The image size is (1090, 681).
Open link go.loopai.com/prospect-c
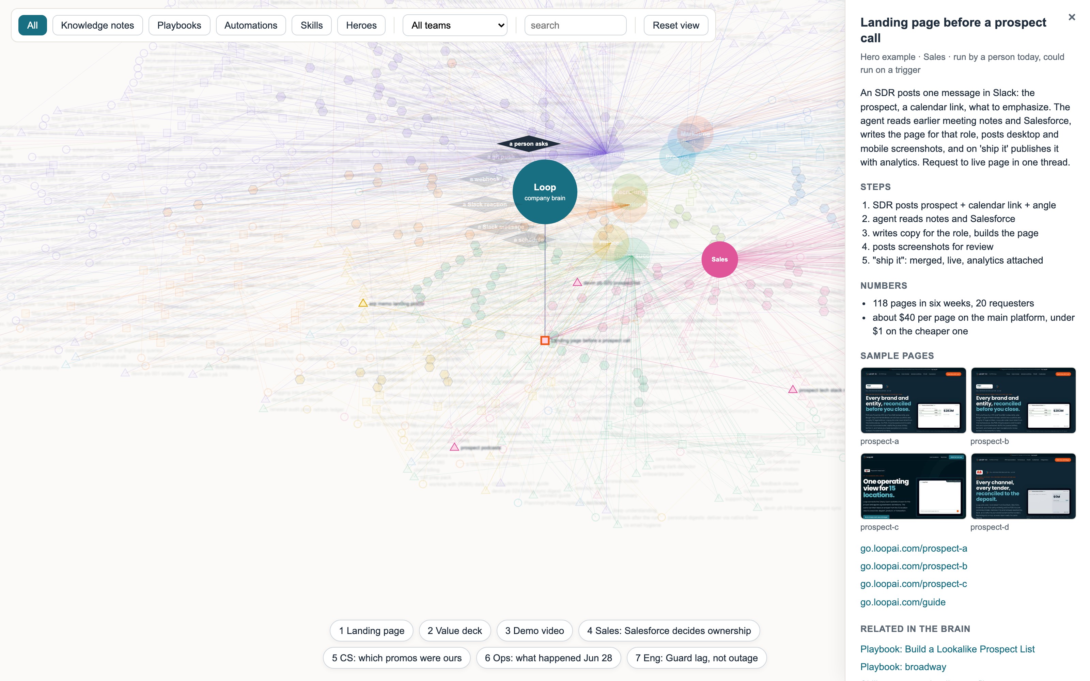point(914,584)
